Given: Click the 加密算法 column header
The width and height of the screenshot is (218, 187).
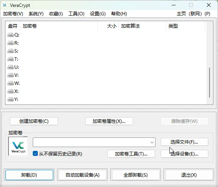Looking at the screenshot, I should tap(142, 26).
